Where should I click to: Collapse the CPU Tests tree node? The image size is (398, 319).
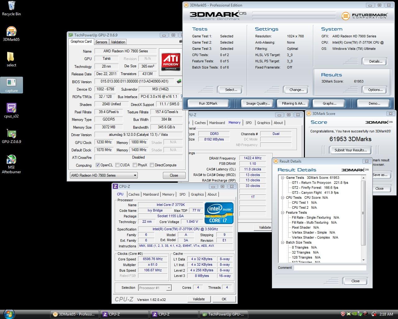(283, 198)
